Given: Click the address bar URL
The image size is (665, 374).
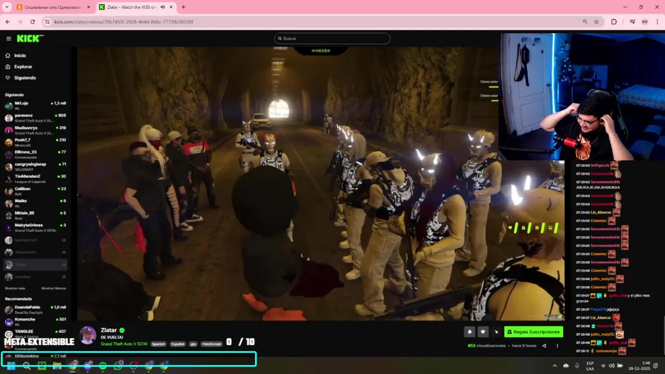Looking at the screenshot, I should point(124,22).
